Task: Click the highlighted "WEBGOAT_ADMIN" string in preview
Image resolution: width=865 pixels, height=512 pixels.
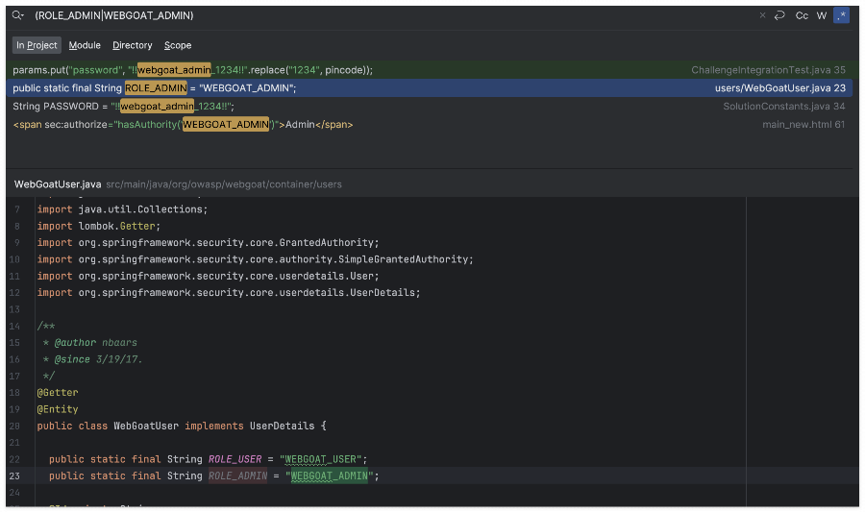Action: click(x=330, y=475)
